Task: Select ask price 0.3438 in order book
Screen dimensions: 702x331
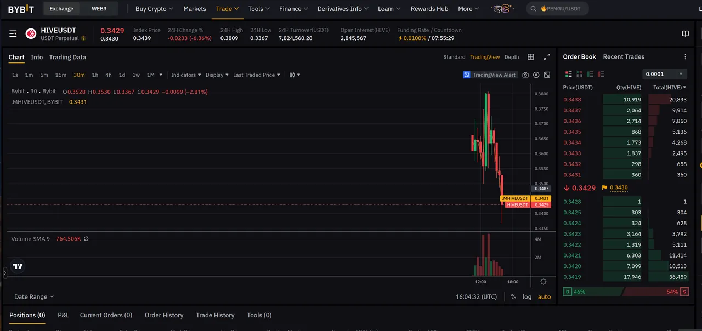Action: tap(573, 100)
